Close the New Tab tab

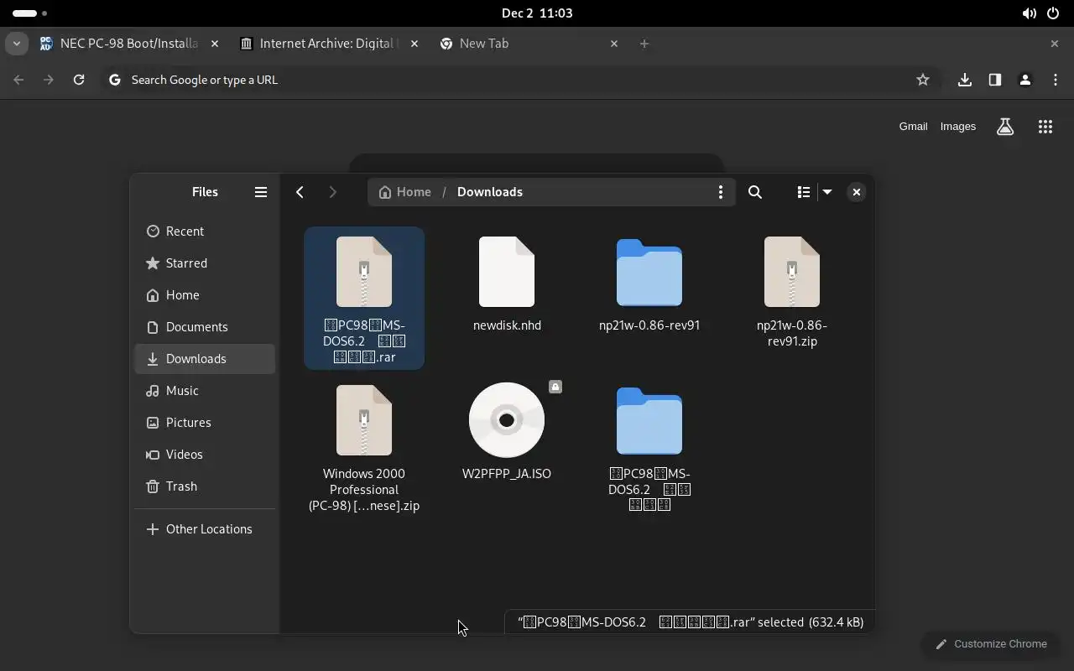pos(614,44)
